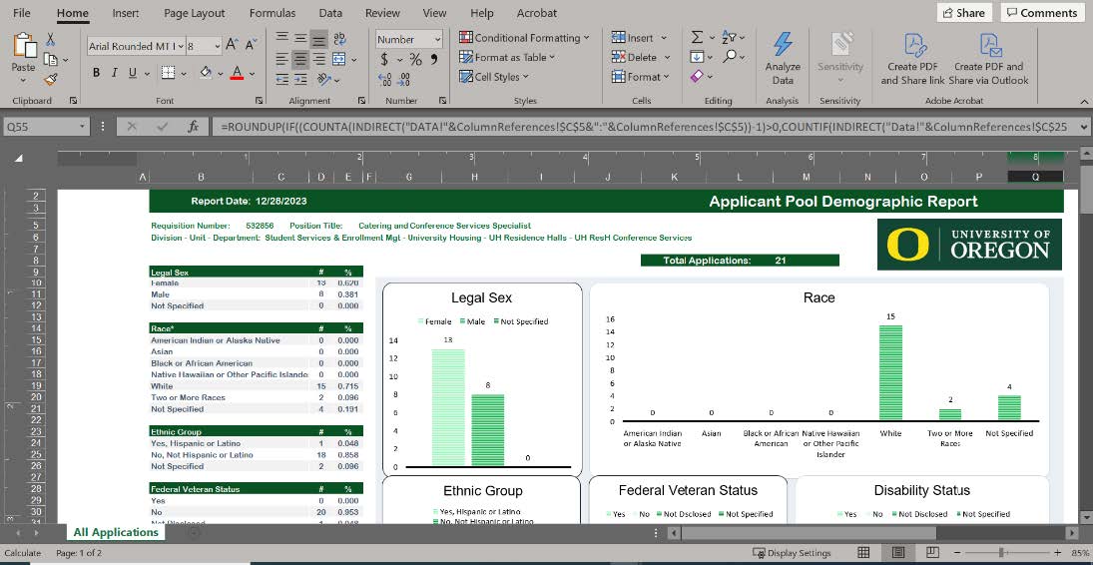Viewport: 1093px width, 565px height.
Task: Switch to Normal view
Action: click(x=863, y=552)
